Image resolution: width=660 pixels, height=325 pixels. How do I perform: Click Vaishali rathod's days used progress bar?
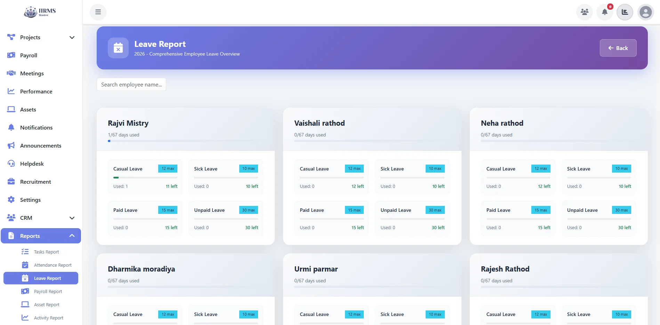372,141
